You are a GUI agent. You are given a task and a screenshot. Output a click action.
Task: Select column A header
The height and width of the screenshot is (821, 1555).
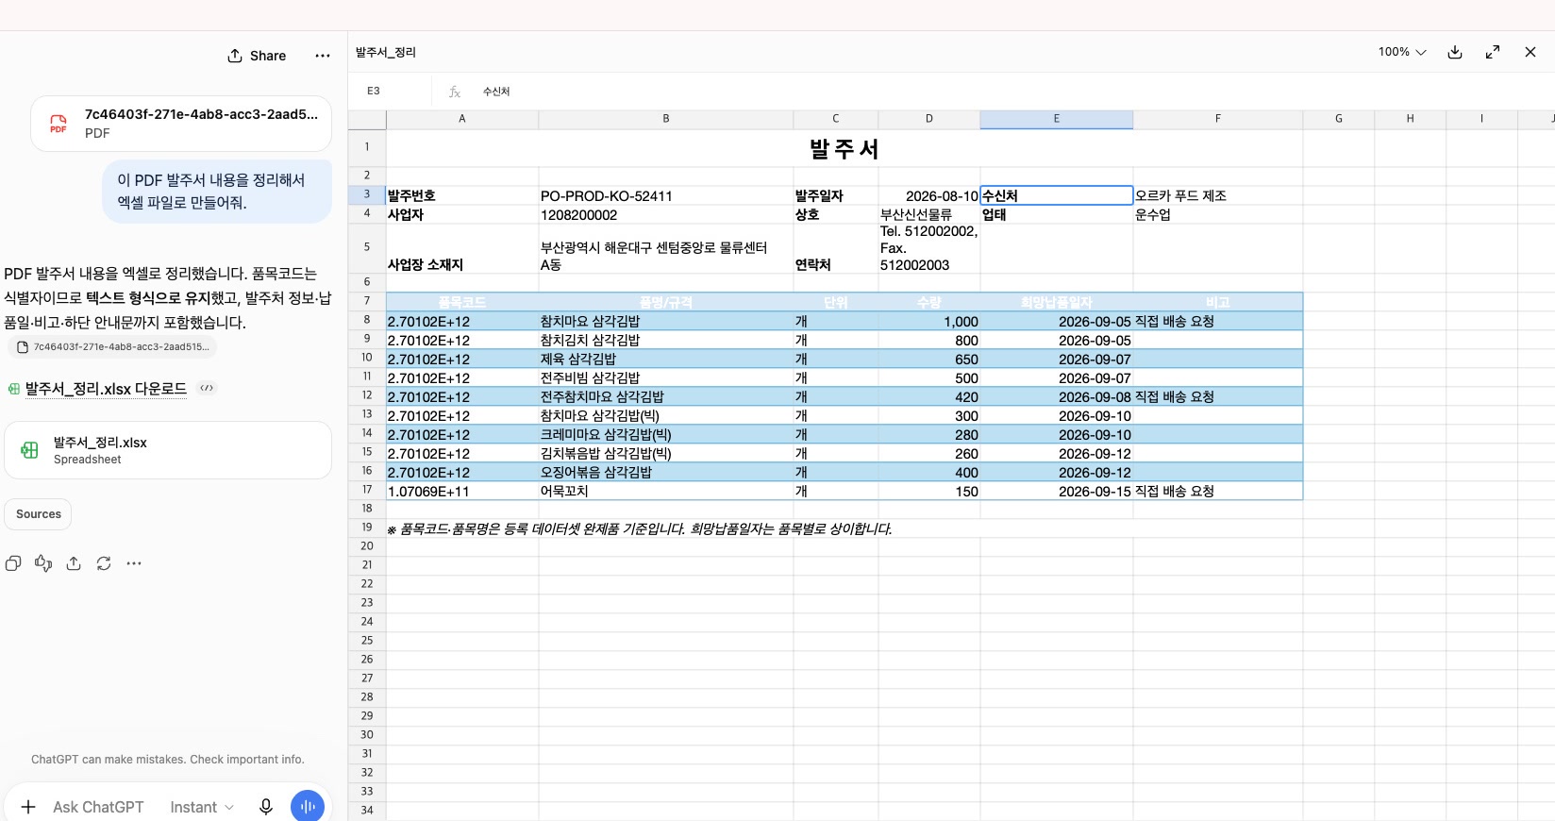tap(462, 119)
